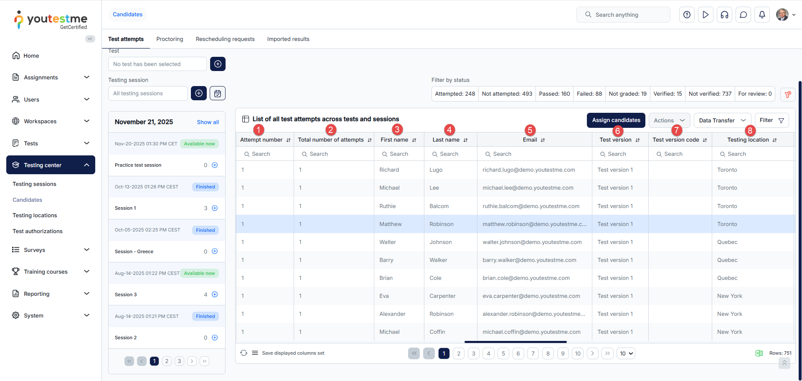This screenshot has height=381, width=802.
Task: Switch to the Proctoring tab
Action: (170, 39)
